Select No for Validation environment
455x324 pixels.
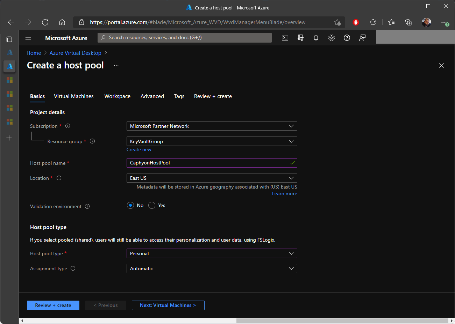coord(130,205)
